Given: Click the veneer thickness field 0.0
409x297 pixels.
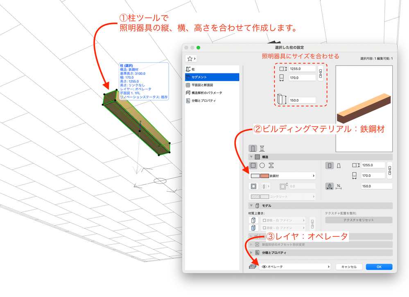Looking at the screenshot, I should tap(302, 186).
